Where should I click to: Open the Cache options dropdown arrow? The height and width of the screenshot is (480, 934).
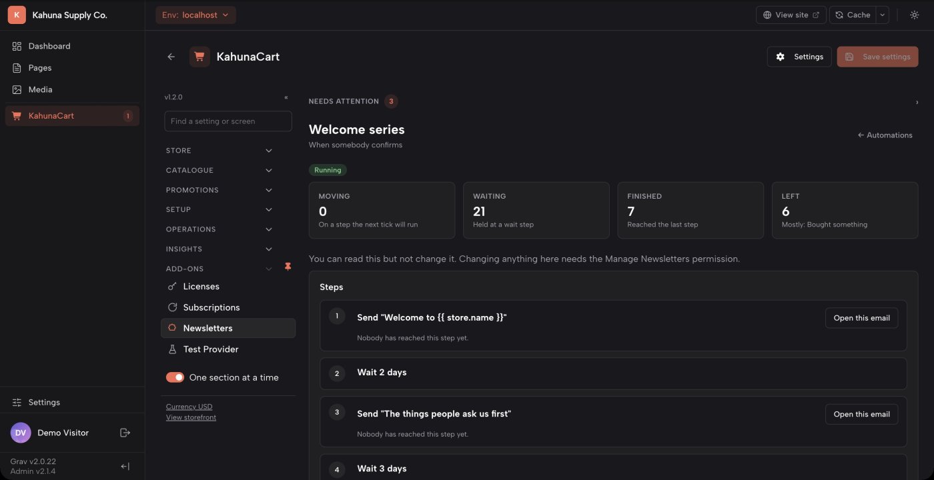coord(883,15)
